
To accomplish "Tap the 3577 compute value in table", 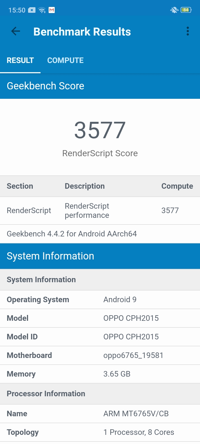I will point(170,211).
